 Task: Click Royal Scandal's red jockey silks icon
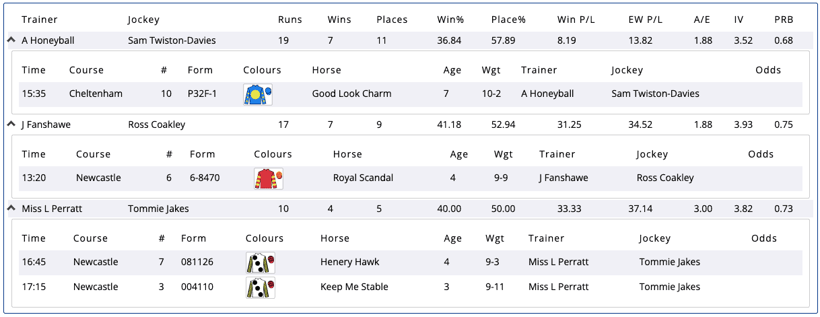tap(269, 178)
